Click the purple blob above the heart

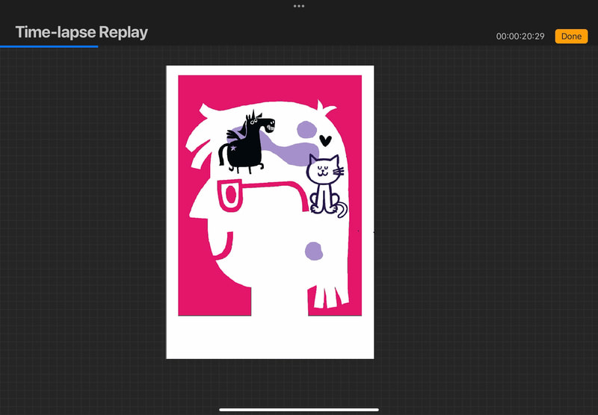coord(307,129)
